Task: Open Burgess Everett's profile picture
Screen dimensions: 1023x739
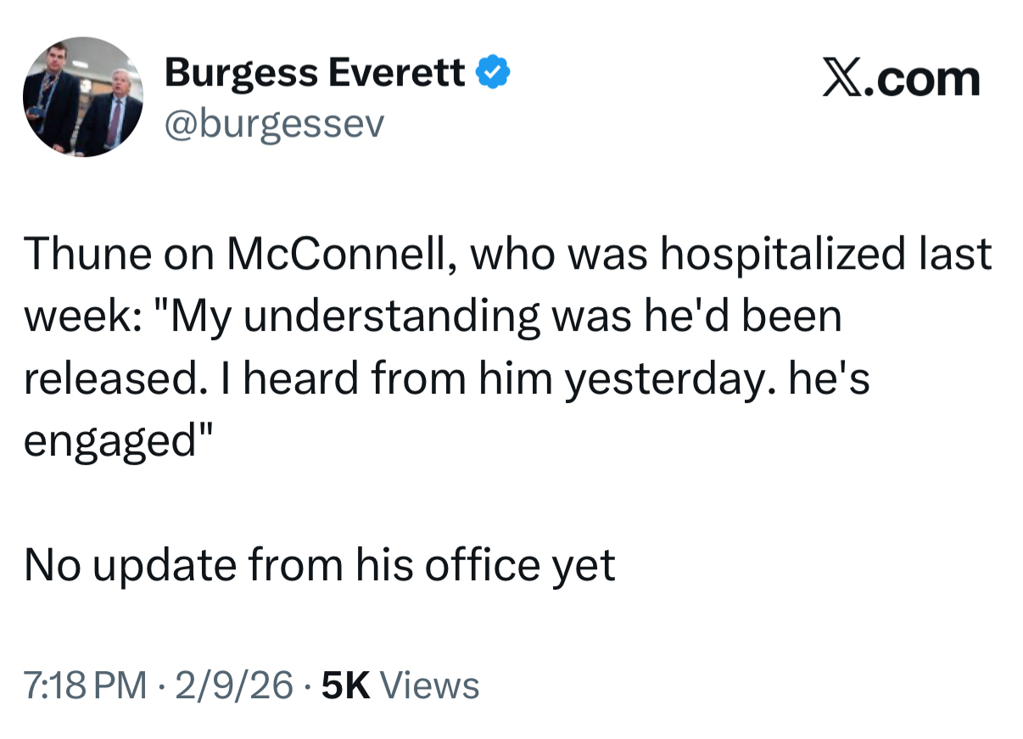Action: tap(83, 97)
